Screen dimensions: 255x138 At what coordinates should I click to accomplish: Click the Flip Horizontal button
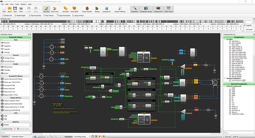coord(35,15)
